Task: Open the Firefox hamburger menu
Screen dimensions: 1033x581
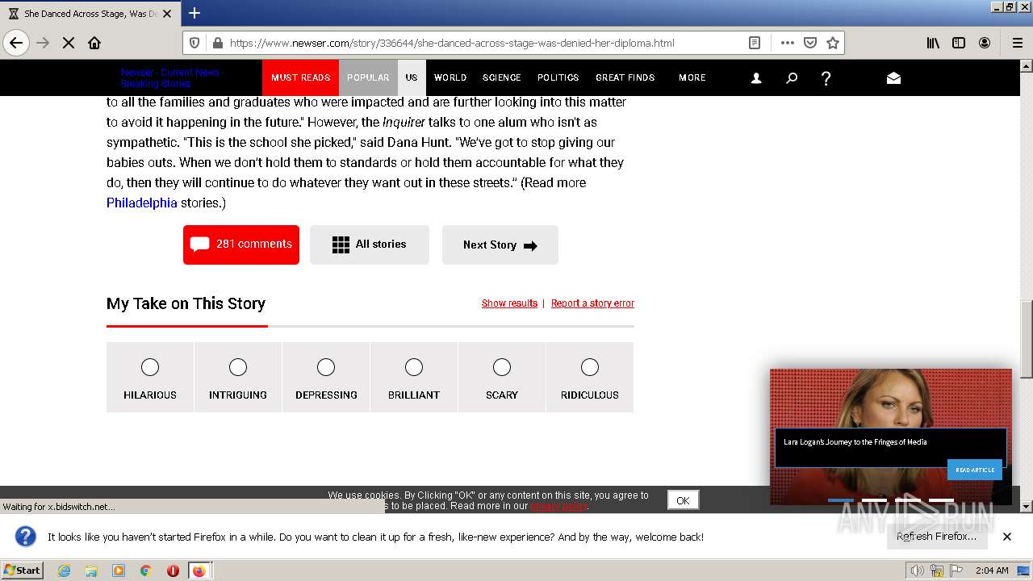Action: pos(1017,43)
